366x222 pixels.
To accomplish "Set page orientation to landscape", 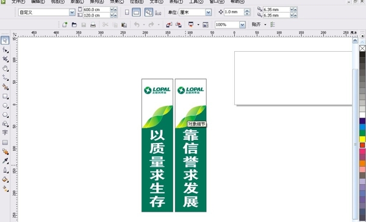I will pos(136,12).
